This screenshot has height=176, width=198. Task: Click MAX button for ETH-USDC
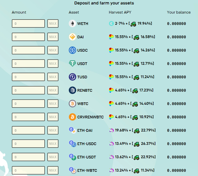coord(53,144)
